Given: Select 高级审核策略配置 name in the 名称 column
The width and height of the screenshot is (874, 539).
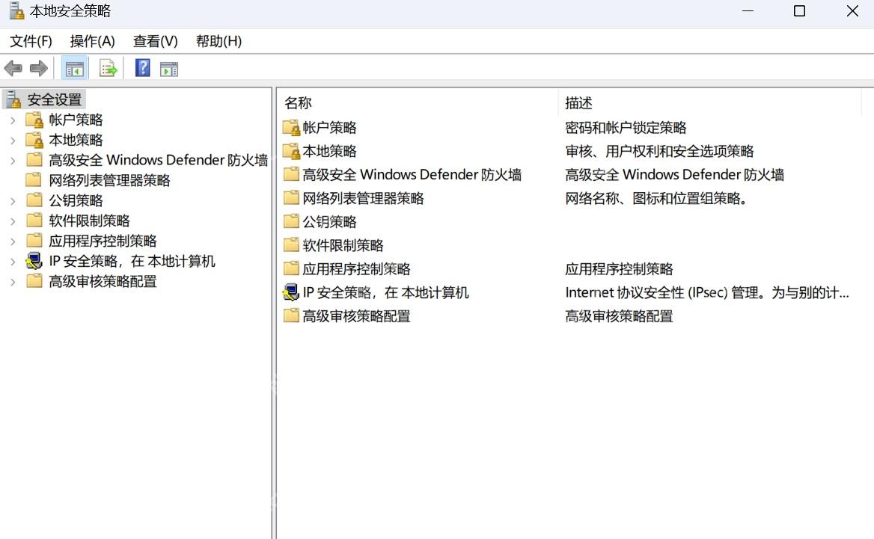Looking at the screenshot, I should [356, 316].
